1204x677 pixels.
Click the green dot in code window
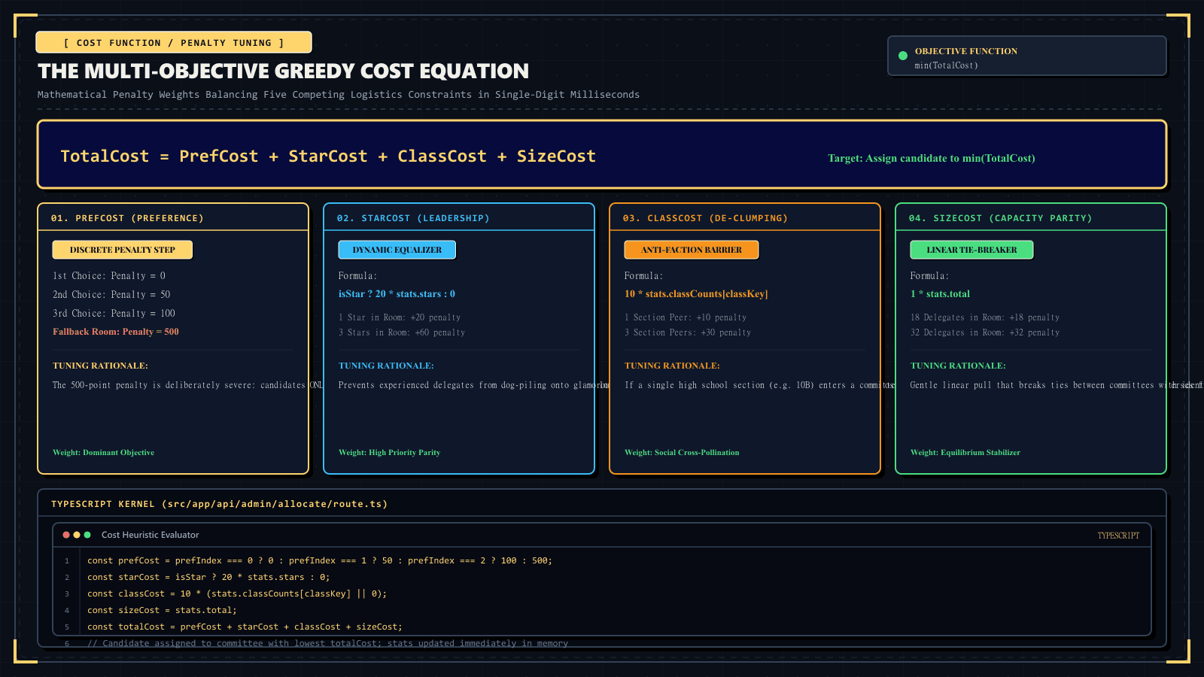pos(87,535)
